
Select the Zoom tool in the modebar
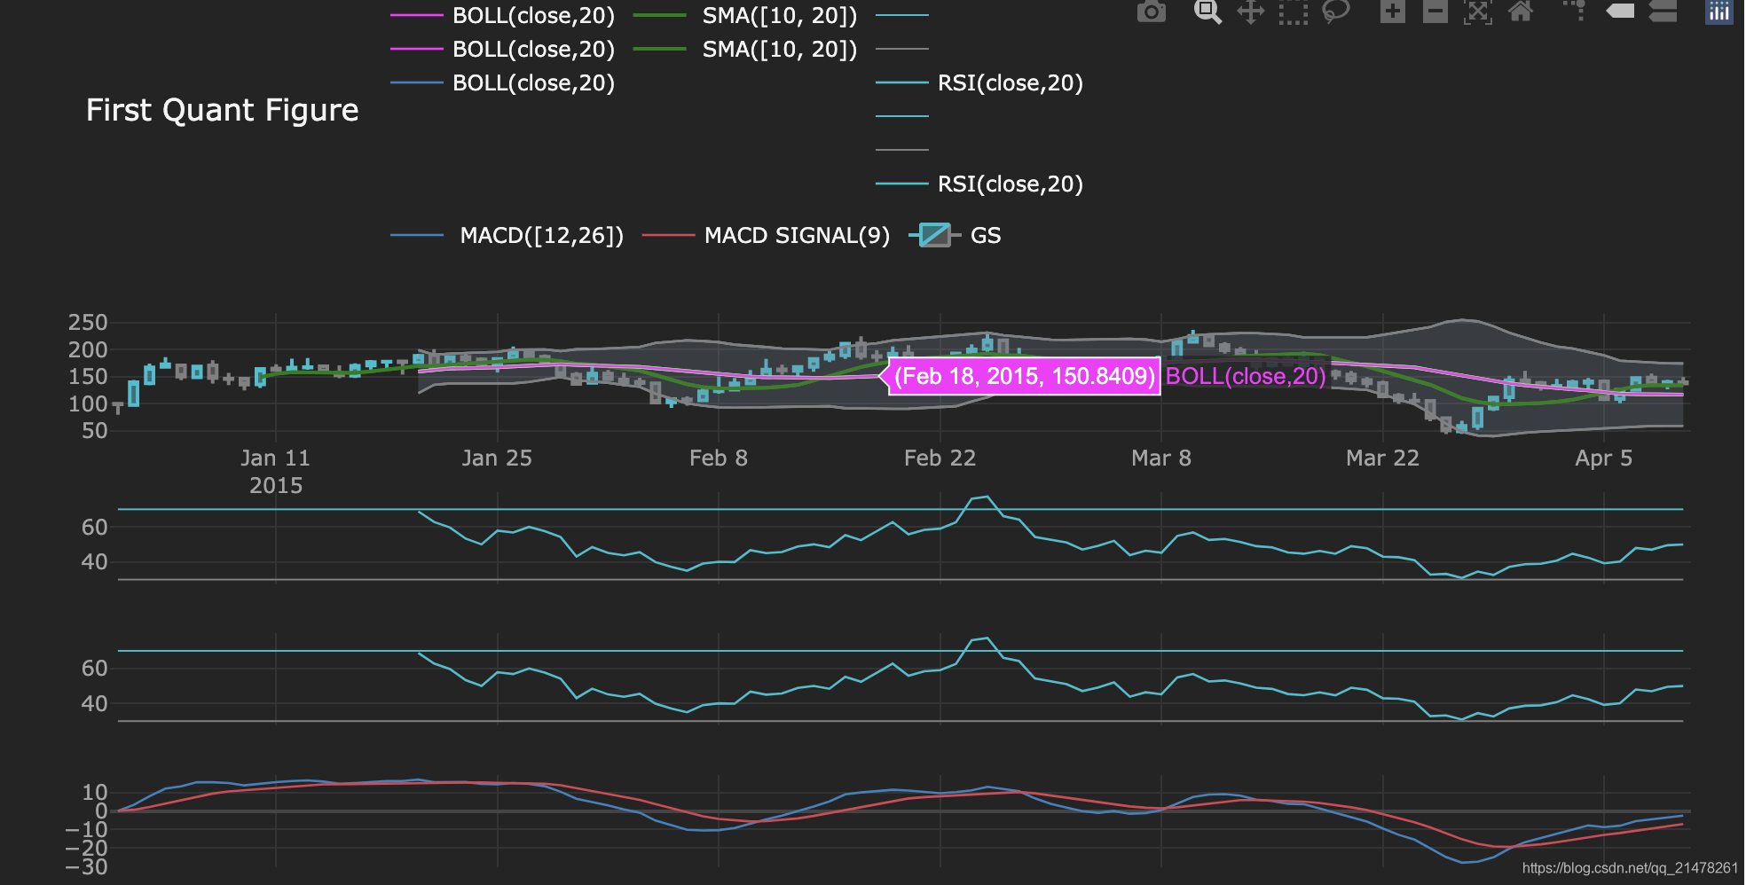pos(1207,12)
